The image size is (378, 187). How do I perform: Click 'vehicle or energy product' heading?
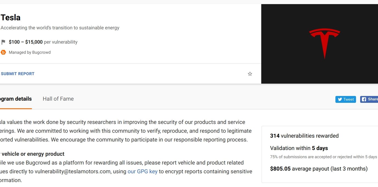point(33,154)
